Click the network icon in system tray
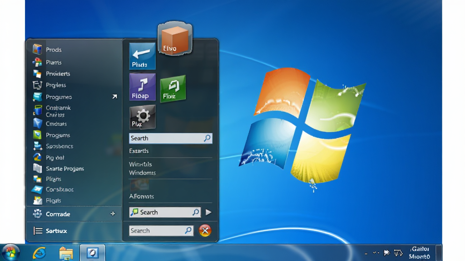This screenshot has width=465, height=261. pos(398,253)
